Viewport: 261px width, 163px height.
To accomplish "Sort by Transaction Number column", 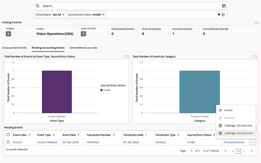I will coord(114,135).
